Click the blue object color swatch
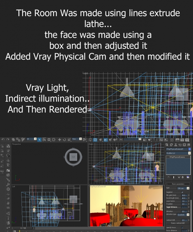This screenshot has height=232, width=193. (x=189, y=149)
